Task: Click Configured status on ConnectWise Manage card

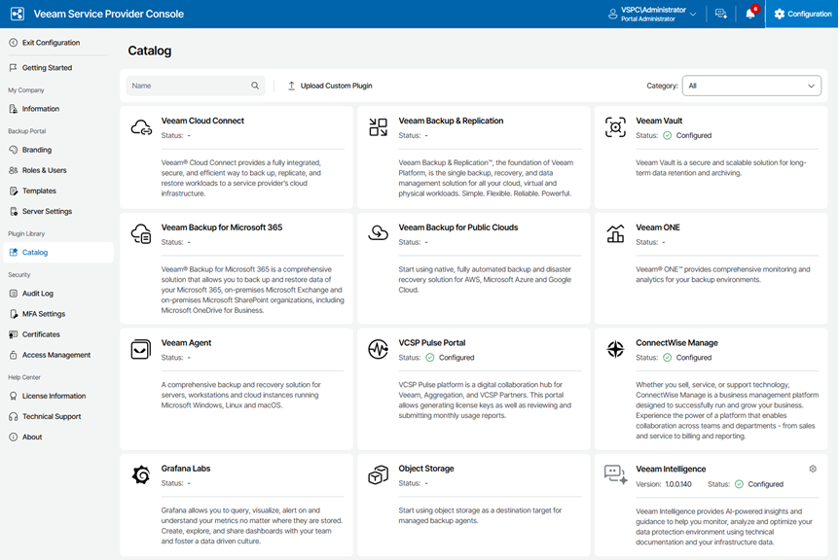Action: tap(693, 358)
